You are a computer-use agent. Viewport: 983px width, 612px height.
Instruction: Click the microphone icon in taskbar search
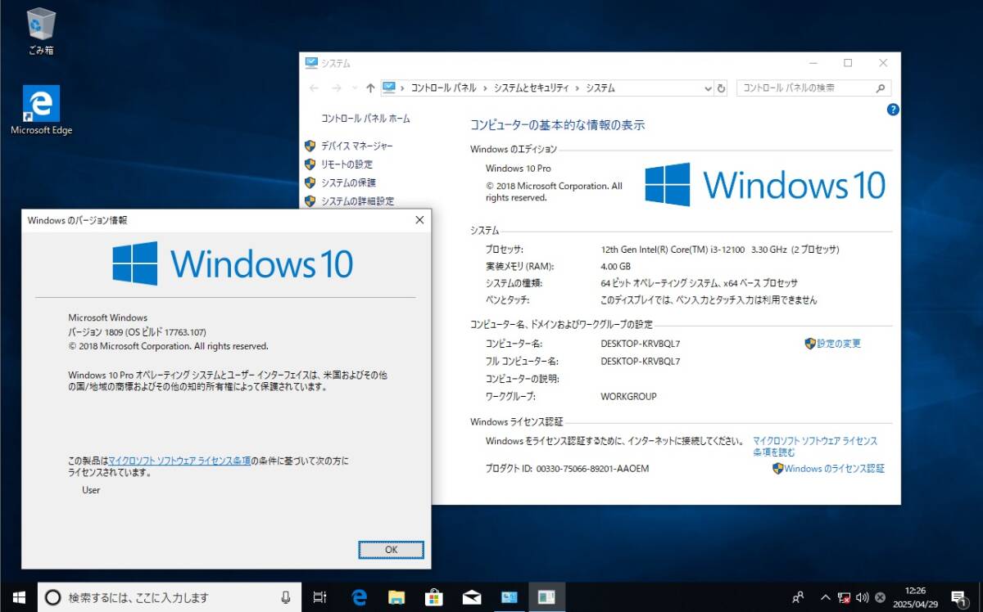285,597
